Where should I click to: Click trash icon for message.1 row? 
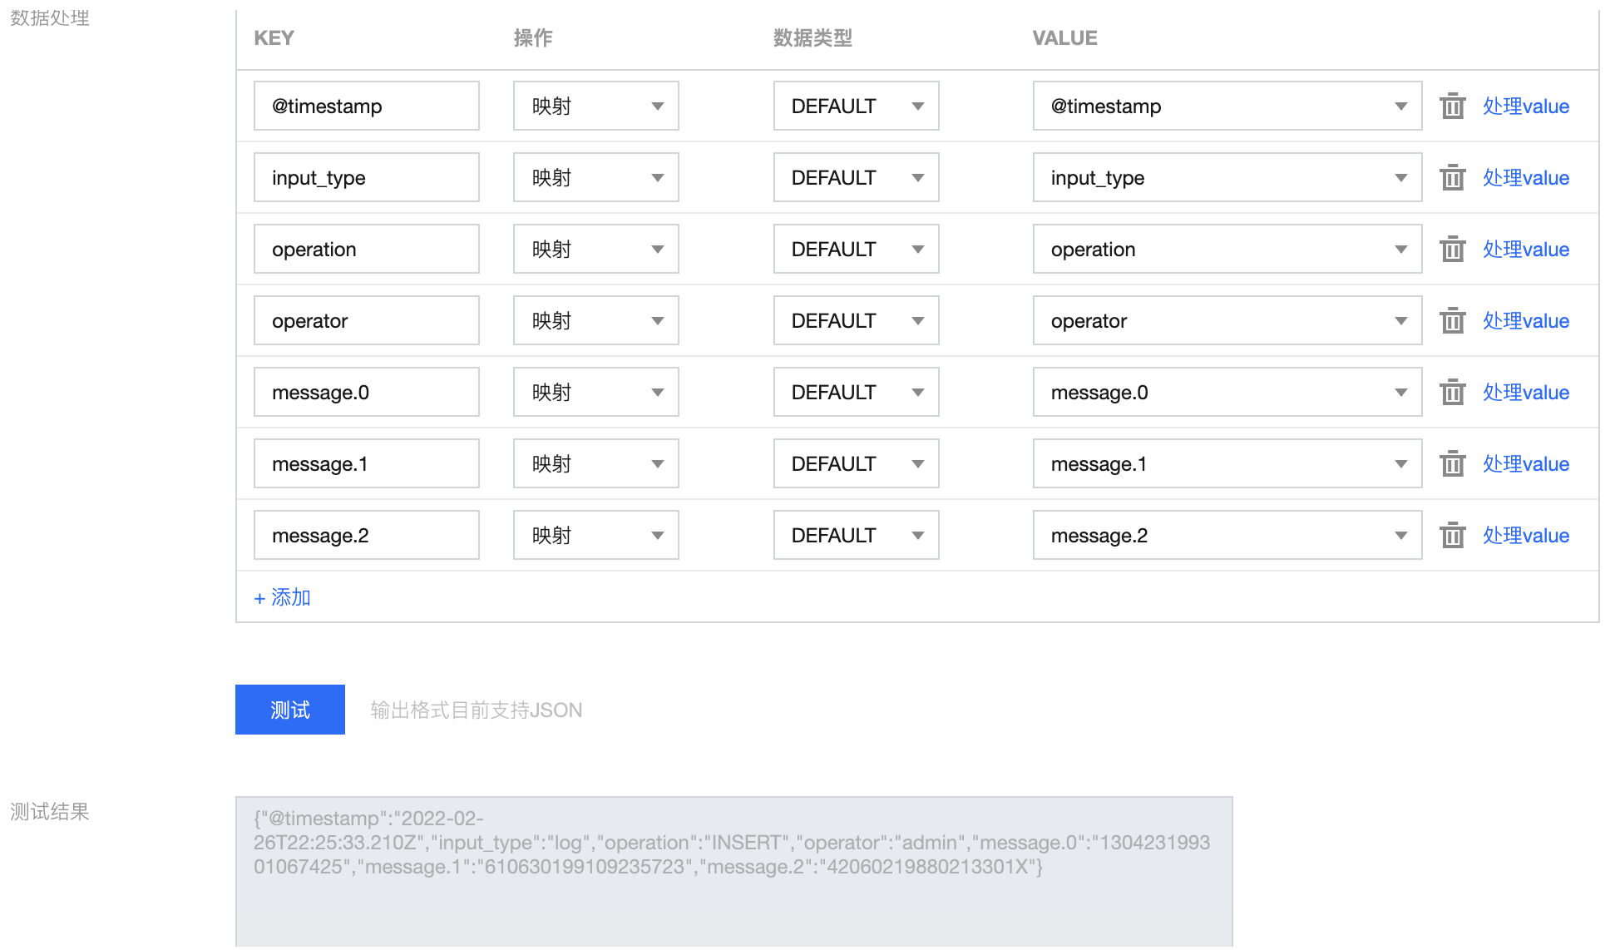click(1452, 464)
